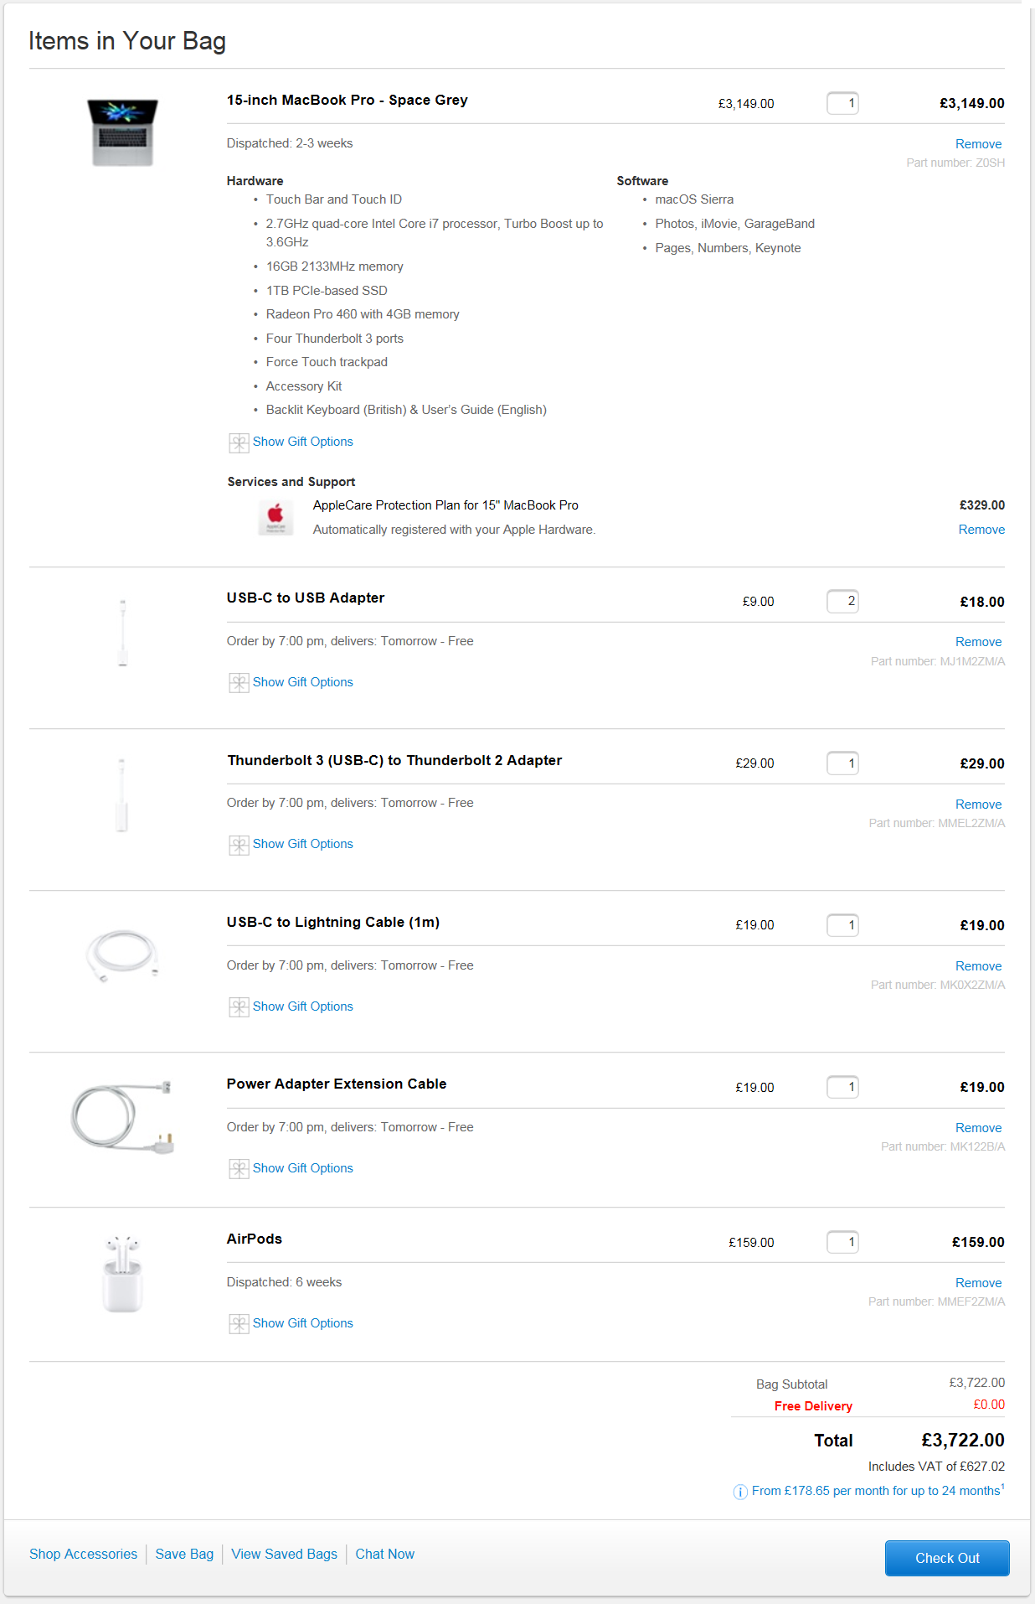Open the AirPods product thumbnail
1035x1604 pixels.
coord(122,1273)
